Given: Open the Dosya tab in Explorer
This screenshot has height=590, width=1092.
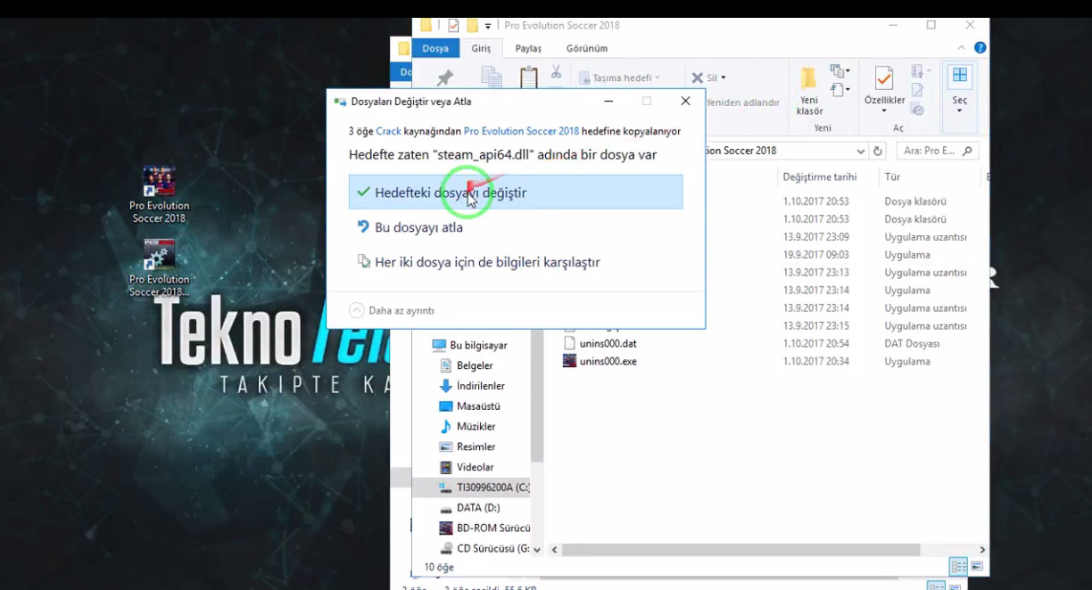Looking at the screenshot, I should click(435, 48).
